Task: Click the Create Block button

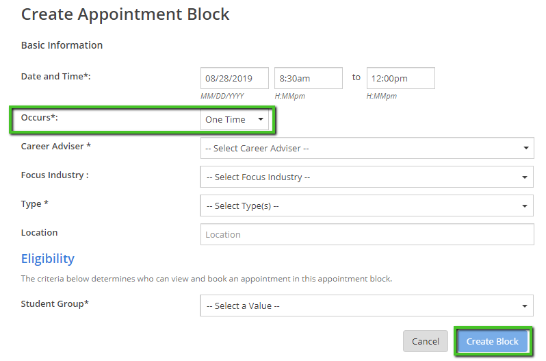Action: 493,341
